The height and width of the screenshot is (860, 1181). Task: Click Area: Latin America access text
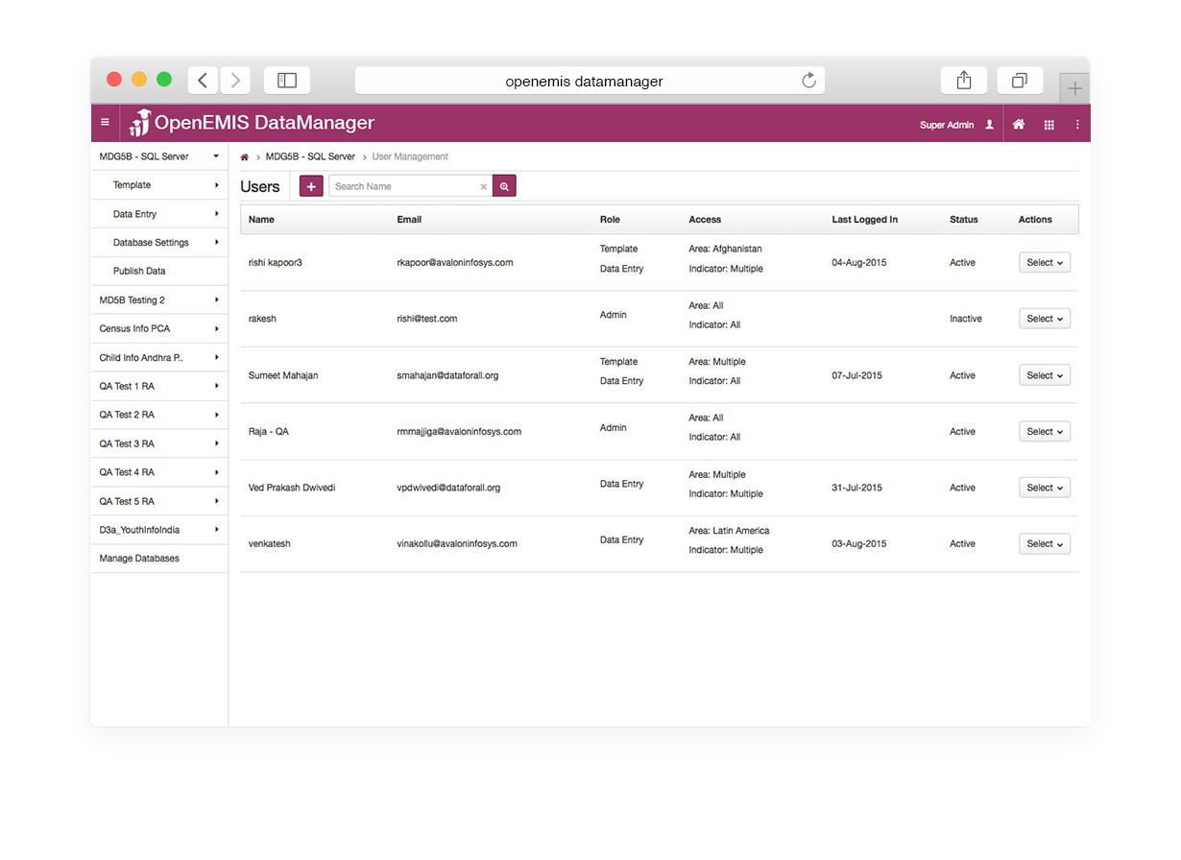coord(729,531)
